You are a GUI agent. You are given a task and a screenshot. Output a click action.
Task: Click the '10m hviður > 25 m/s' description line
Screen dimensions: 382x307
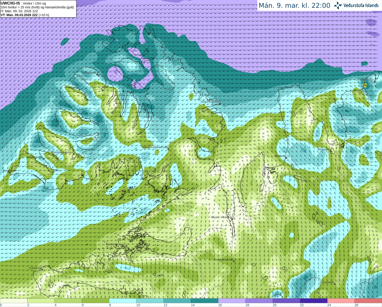click(x=37, y=7)
